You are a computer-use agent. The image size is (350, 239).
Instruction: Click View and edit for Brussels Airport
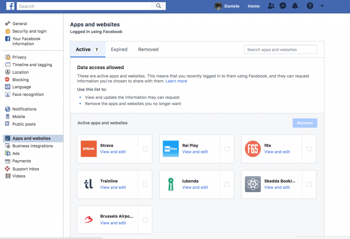tap(113, 223)
